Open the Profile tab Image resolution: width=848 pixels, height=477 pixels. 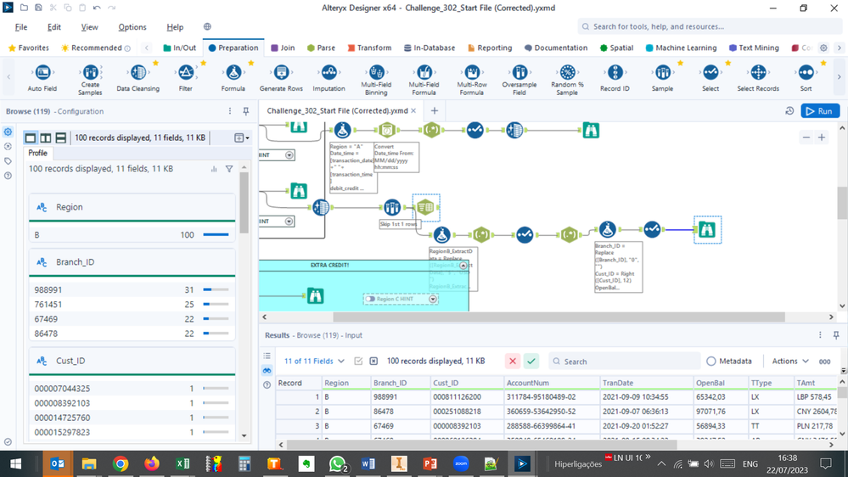pos(38,153)
